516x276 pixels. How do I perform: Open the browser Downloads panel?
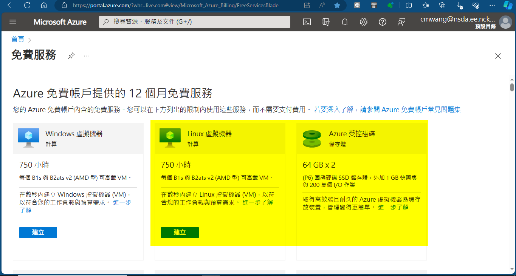coord(460,5)
